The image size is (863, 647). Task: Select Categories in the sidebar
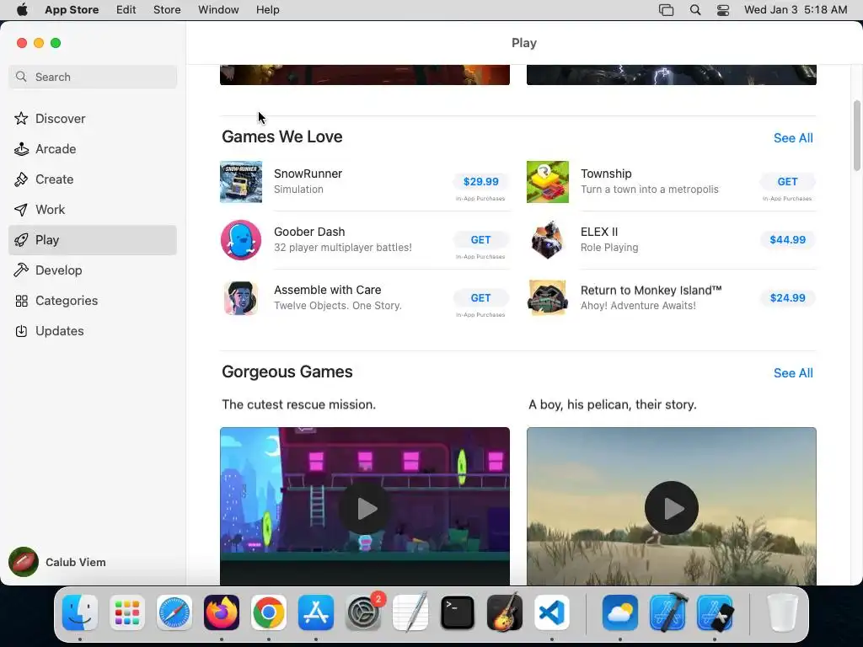[x=93, y=301]
